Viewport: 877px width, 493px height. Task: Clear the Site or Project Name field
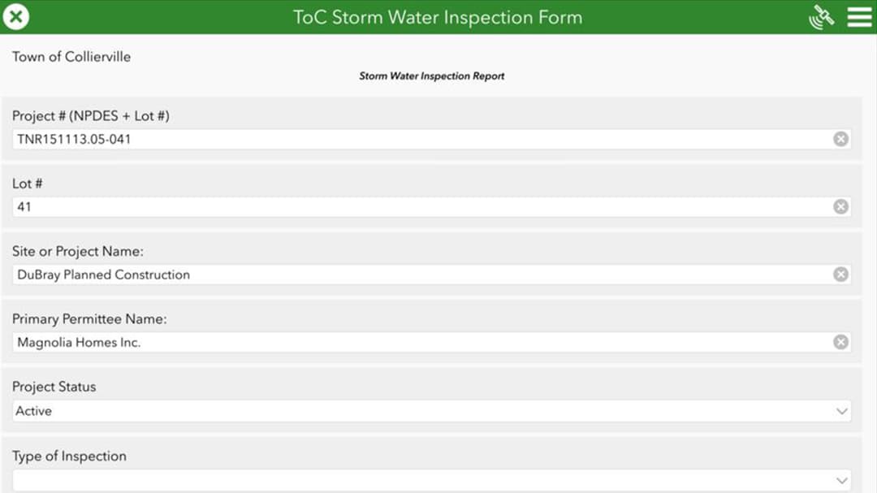[x=840, y=275]
